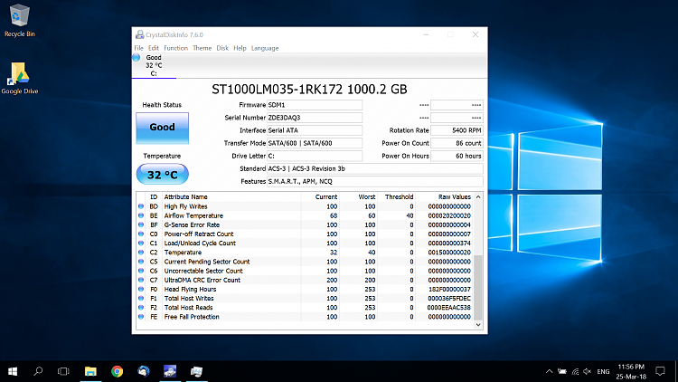Open File Explorer from the taskbar
The image size is (678, 382).
pyautogui.click(x=90, y=372)
